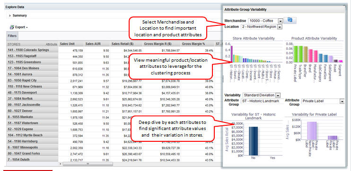This screenshot has height=171, width=351.
Task: Click the ST - Historic Landmark attribute group field
Action: pos(262,101)
